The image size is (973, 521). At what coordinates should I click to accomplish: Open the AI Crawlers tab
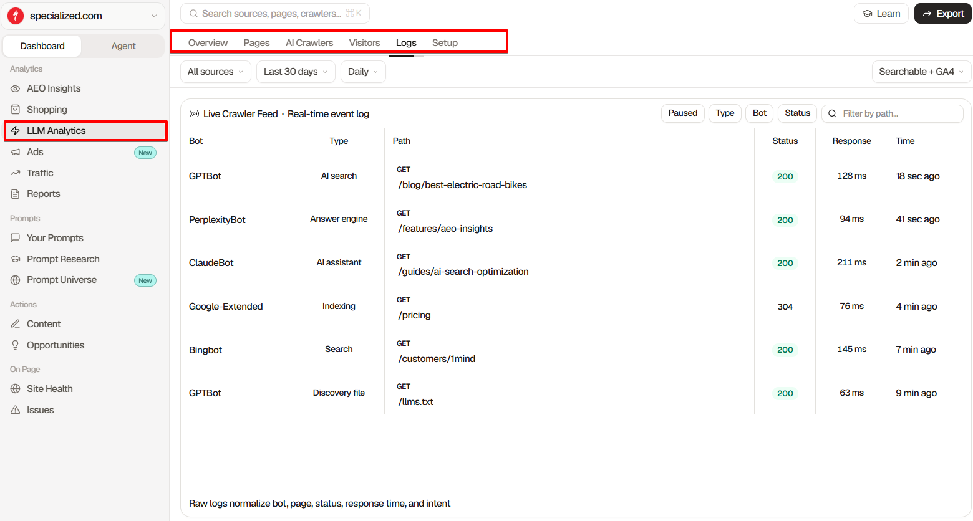(309, 43)
